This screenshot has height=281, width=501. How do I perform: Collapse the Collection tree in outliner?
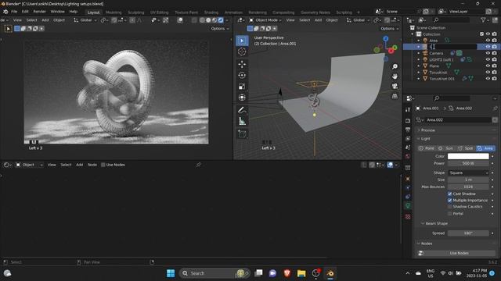(x=413, y=34)
